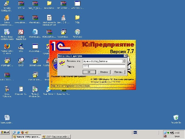185x139 pixels.
Task: Open the DNS desktop shortcut
Action: pyautogui.click(x=21, y=48)
